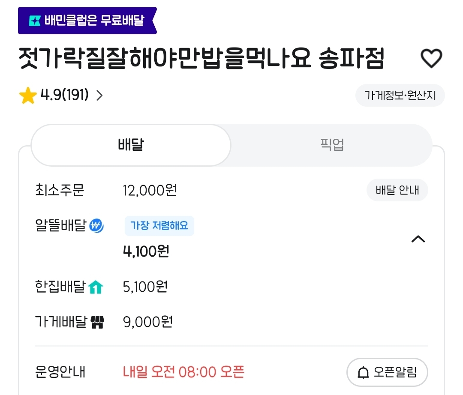The image size is (463, 395).
Task: Click the yellow star rating icon
Action: [28, 96]
